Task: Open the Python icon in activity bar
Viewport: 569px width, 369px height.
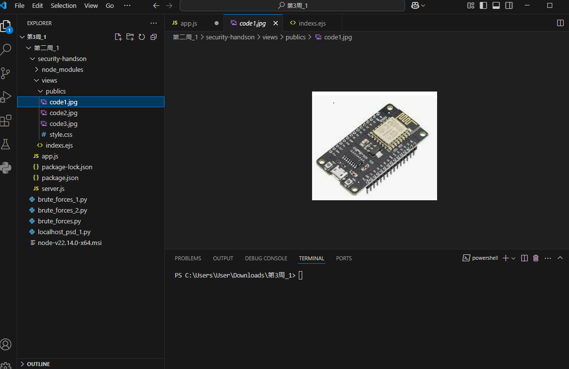Action: pos(6,168)
